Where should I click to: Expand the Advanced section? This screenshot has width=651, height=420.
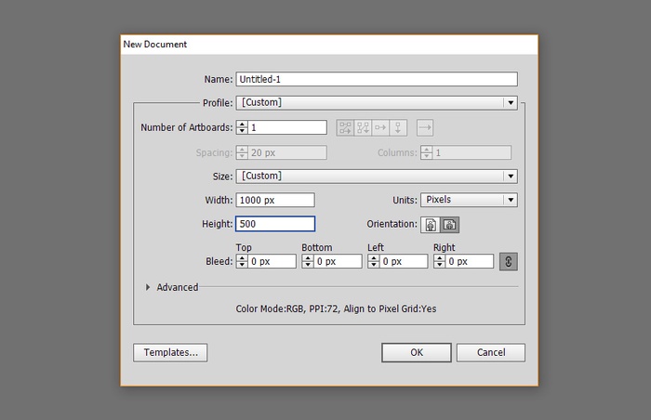(149, 287)
